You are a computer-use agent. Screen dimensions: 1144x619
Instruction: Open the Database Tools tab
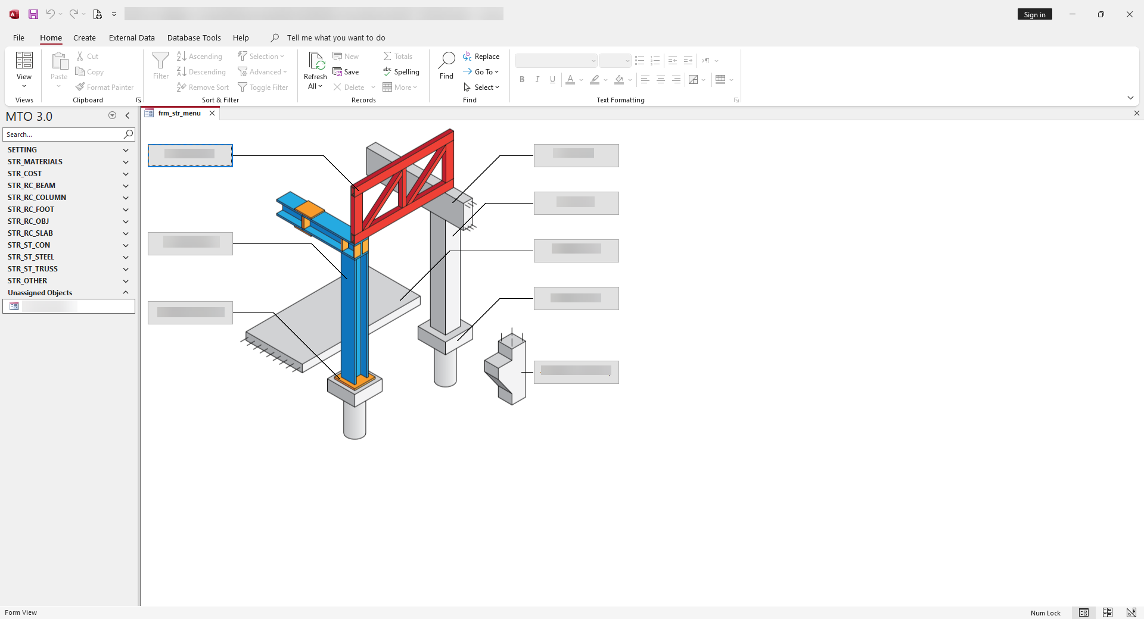pos(194,37)
